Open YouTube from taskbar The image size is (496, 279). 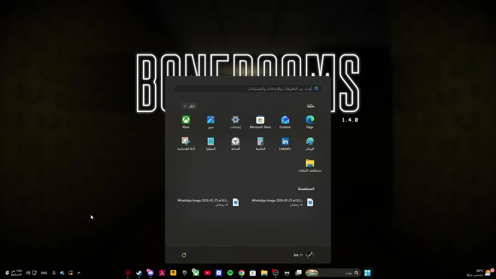[x=207, y=273]
